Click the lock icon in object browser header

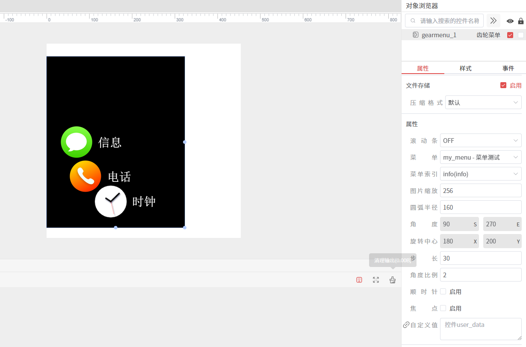521,21
